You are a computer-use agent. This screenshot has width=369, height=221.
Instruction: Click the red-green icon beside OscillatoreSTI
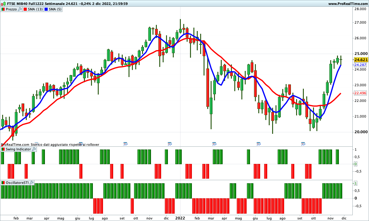tap(3, 182)
